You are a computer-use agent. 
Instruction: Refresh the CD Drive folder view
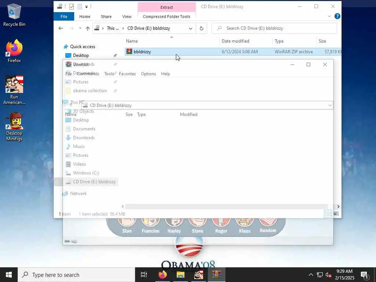(202, 28)
